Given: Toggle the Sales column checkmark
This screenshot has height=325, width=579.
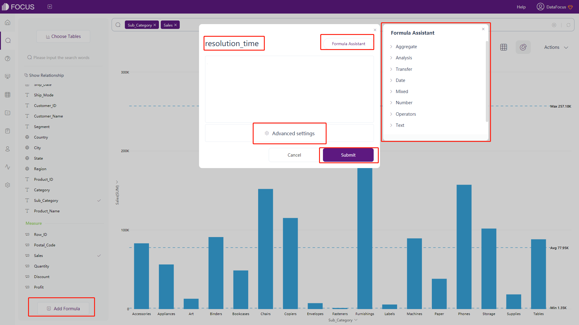Looking at the screenshot, I should coord(99,256).
